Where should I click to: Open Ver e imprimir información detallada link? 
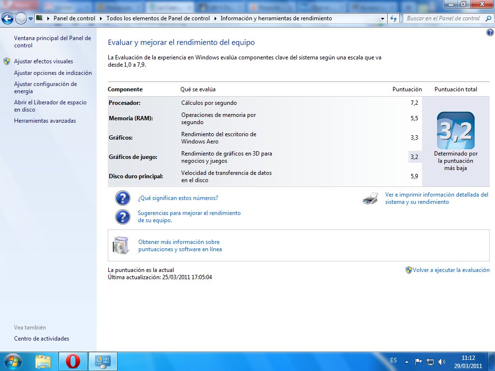[437, 199]
